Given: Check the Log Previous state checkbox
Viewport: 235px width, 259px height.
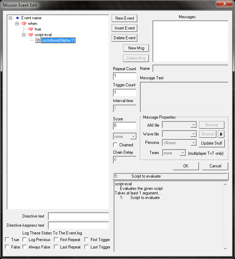Looking at the screenshot, I should click(24, 240).
